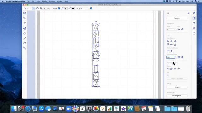Image resolution: width=202 pixels, height=113 pixels.
Task: Open the File menu
Action: [x=28, y=1]
